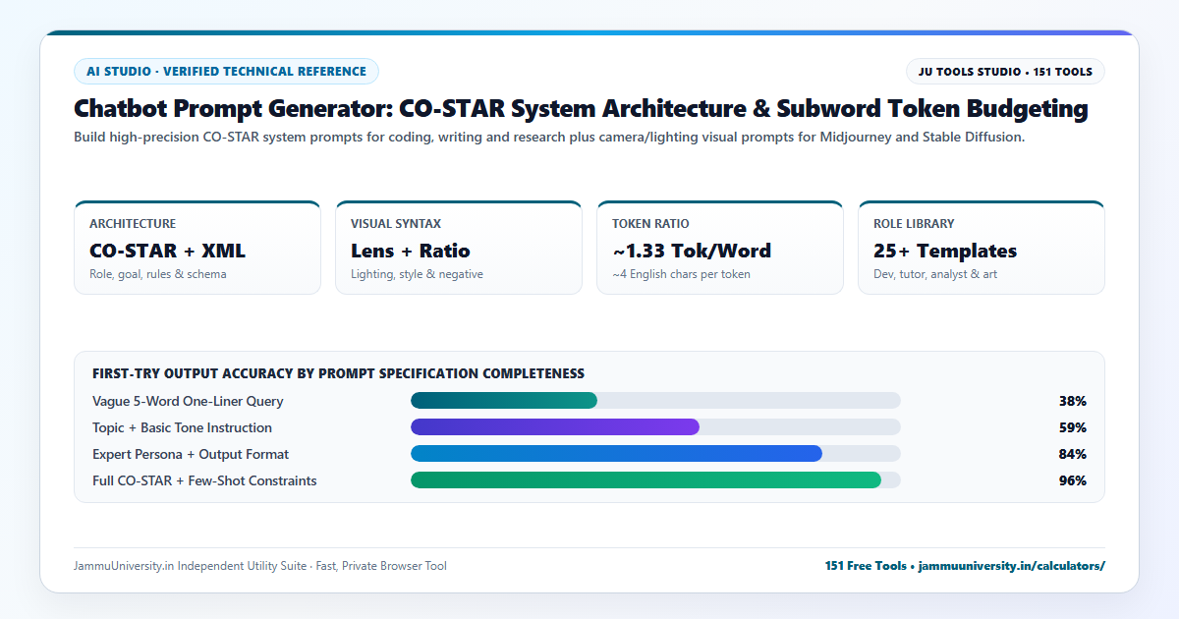
Task: Open the 151 Free Tools jammuuniversity.in/calculators link
Action: click(x=965, y=566)
